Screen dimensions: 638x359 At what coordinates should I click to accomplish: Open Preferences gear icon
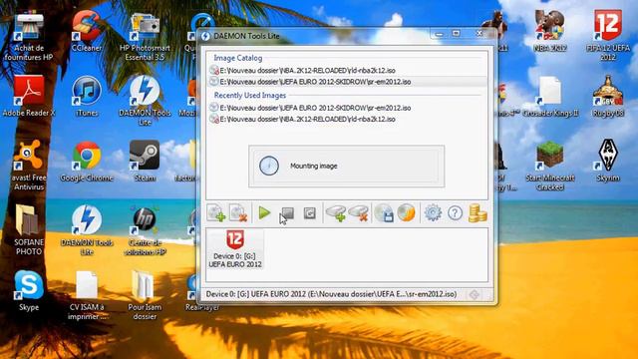tap(433, 212)
